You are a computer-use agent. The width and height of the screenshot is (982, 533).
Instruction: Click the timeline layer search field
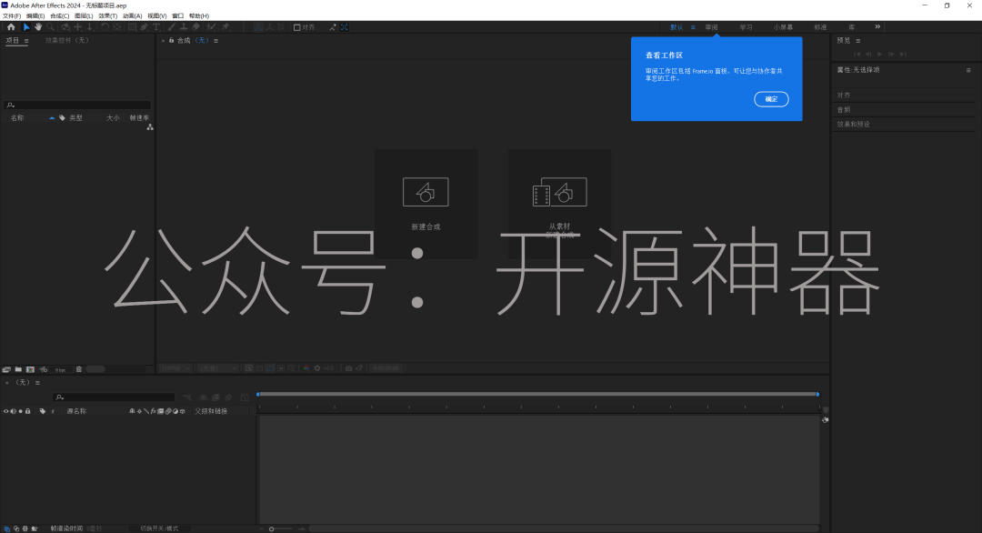coord(114,397)
